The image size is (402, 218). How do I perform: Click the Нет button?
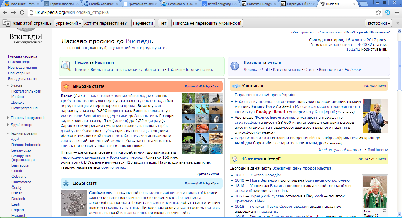(x=163, y=23)
